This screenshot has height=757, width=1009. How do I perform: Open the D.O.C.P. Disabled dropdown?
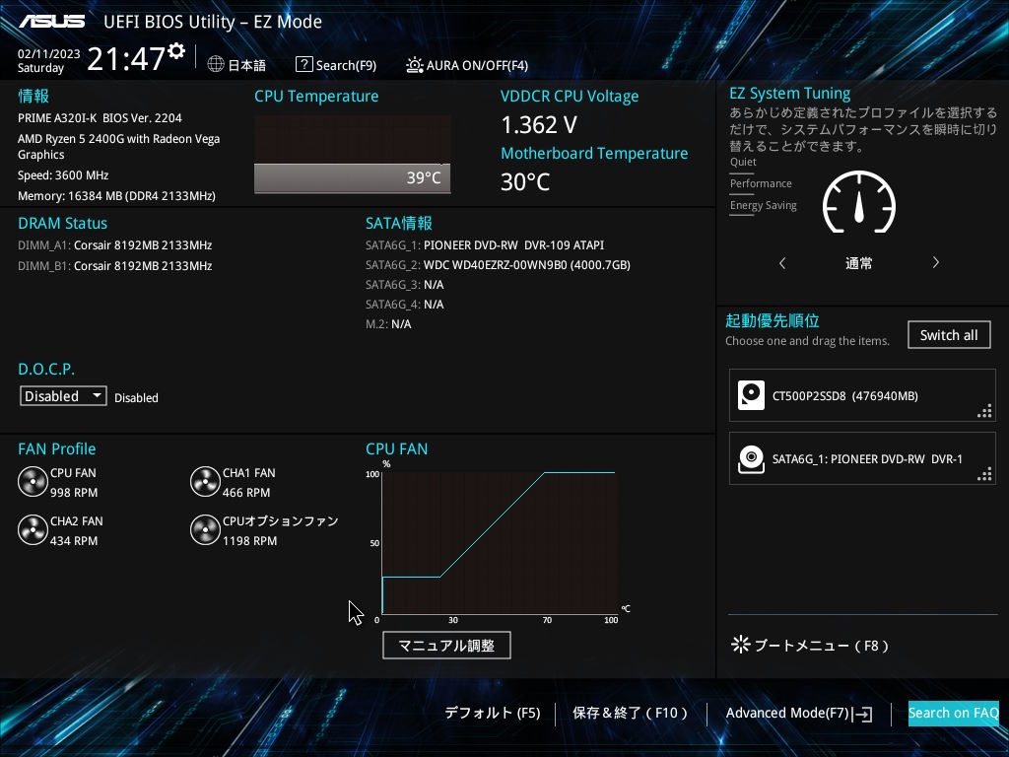(63, 396)
